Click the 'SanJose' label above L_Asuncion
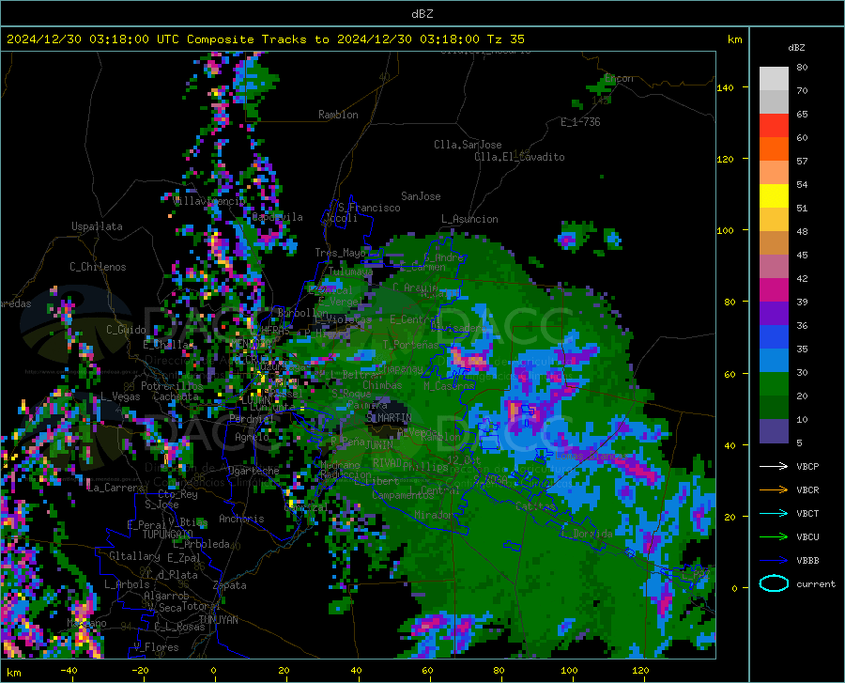 tap(421, 196)
